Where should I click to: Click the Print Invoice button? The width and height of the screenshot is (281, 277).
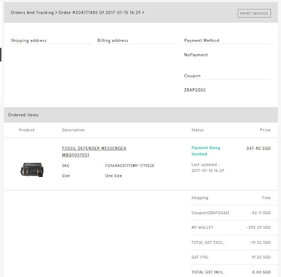254,14
